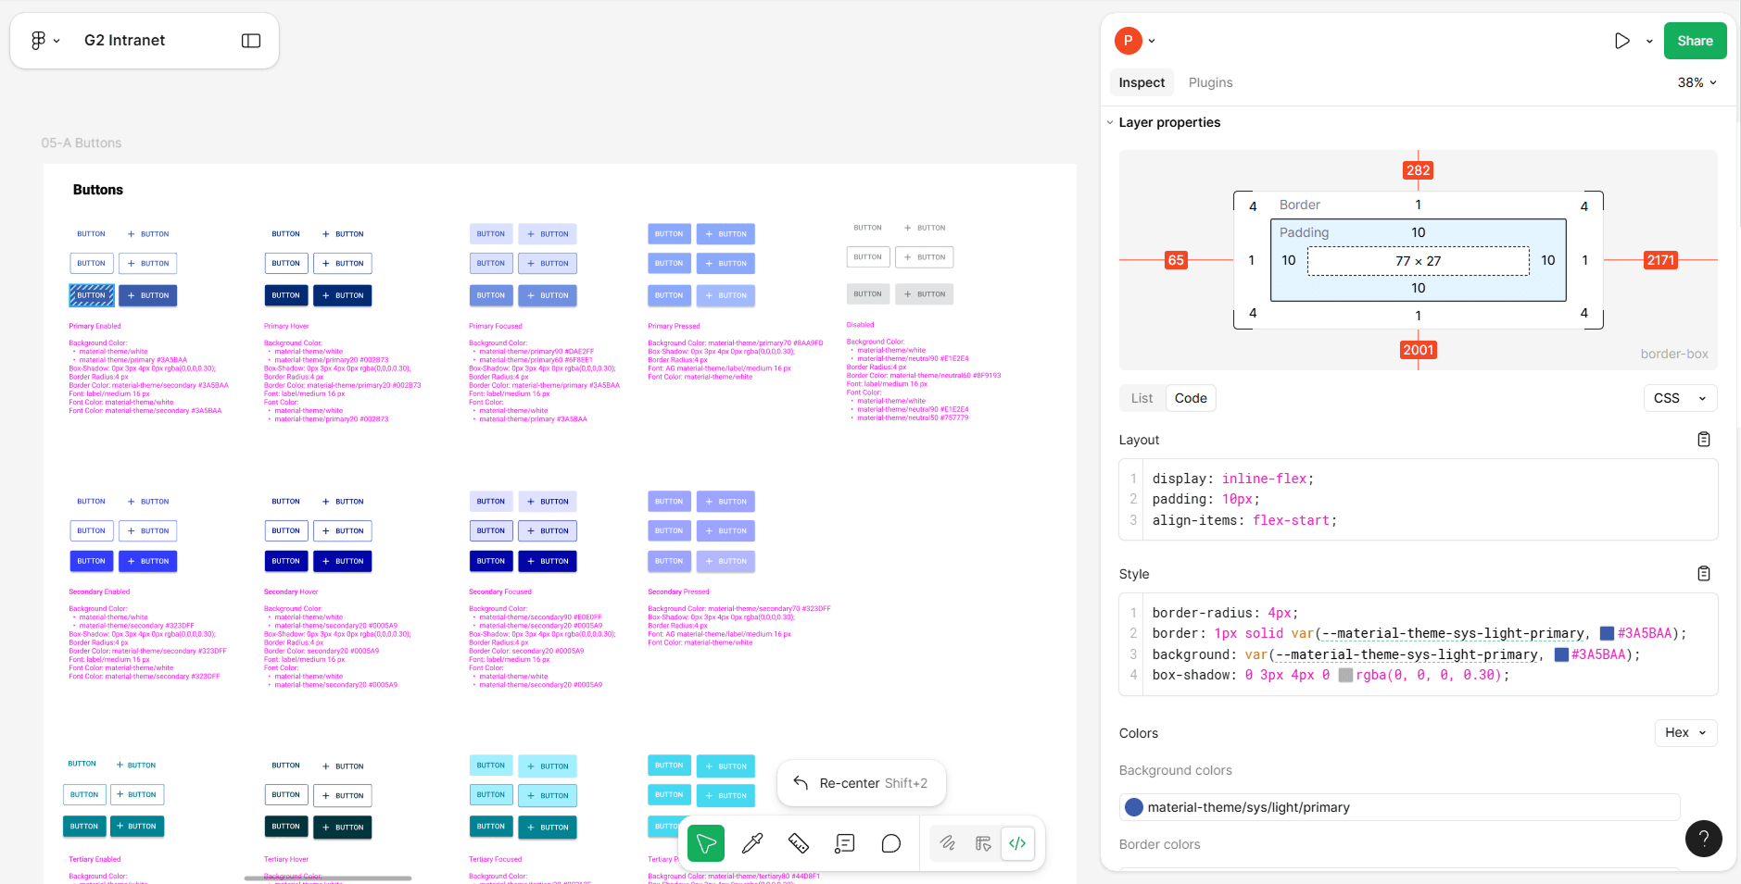
Task: Click the Tertiary Enabled label
Action: coord(95,859)
